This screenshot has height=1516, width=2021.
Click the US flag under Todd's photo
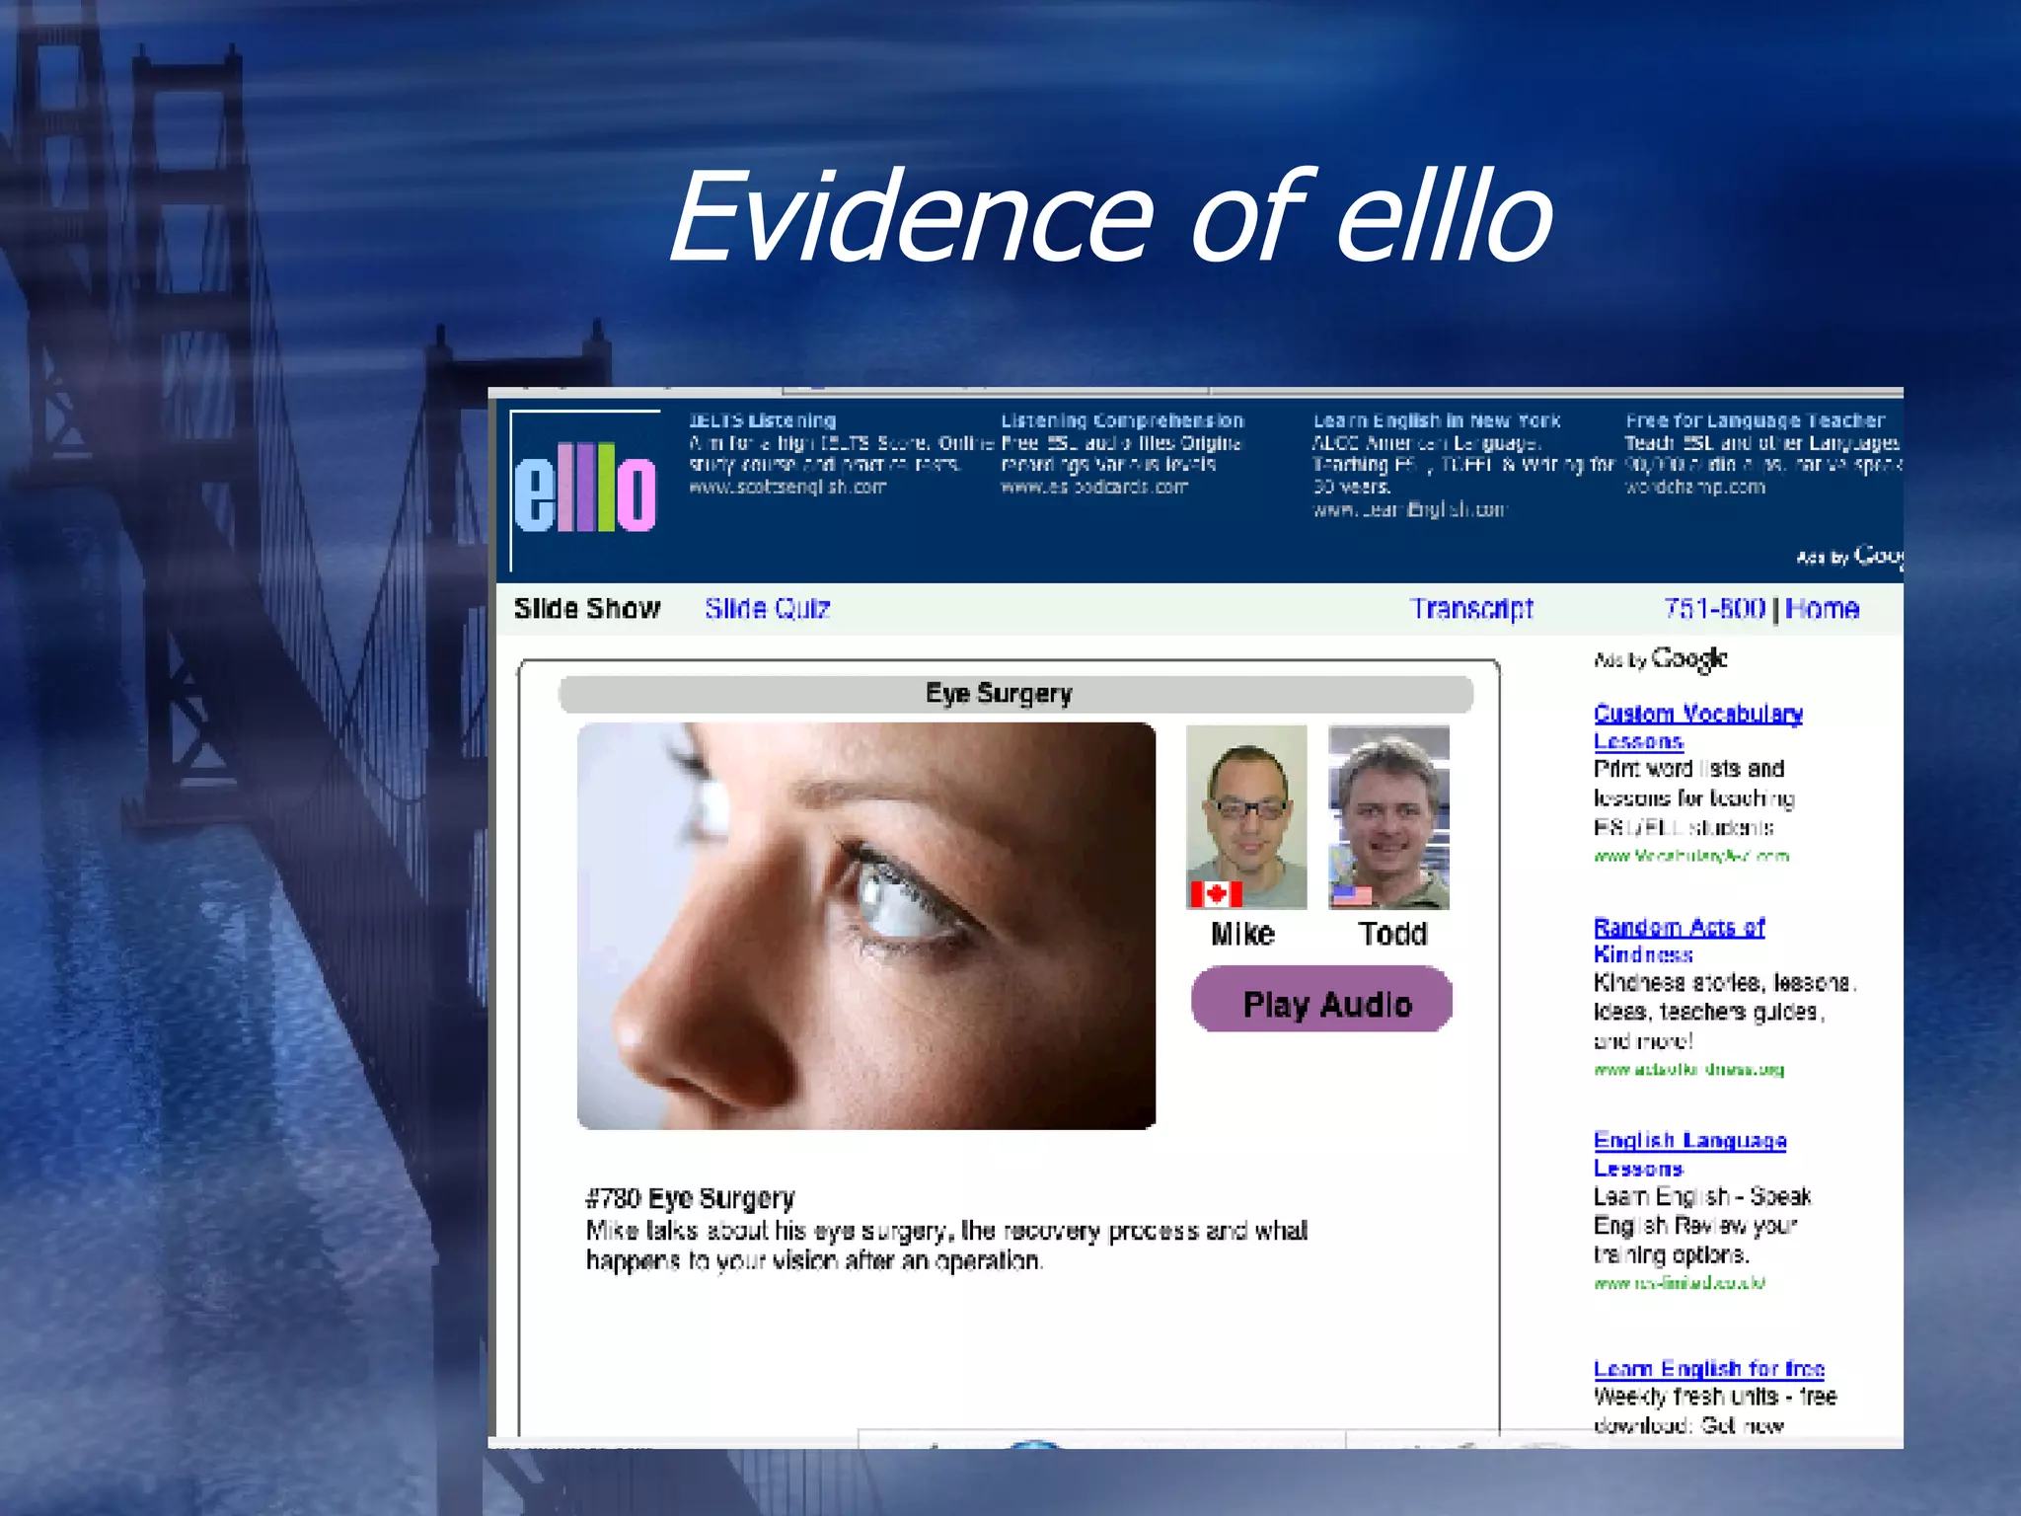pyautogui.click(x=1351, y=895)
